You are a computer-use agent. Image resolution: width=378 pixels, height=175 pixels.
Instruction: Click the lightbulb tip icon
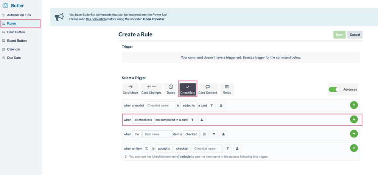pyautogui.click(x=126, y=156)
